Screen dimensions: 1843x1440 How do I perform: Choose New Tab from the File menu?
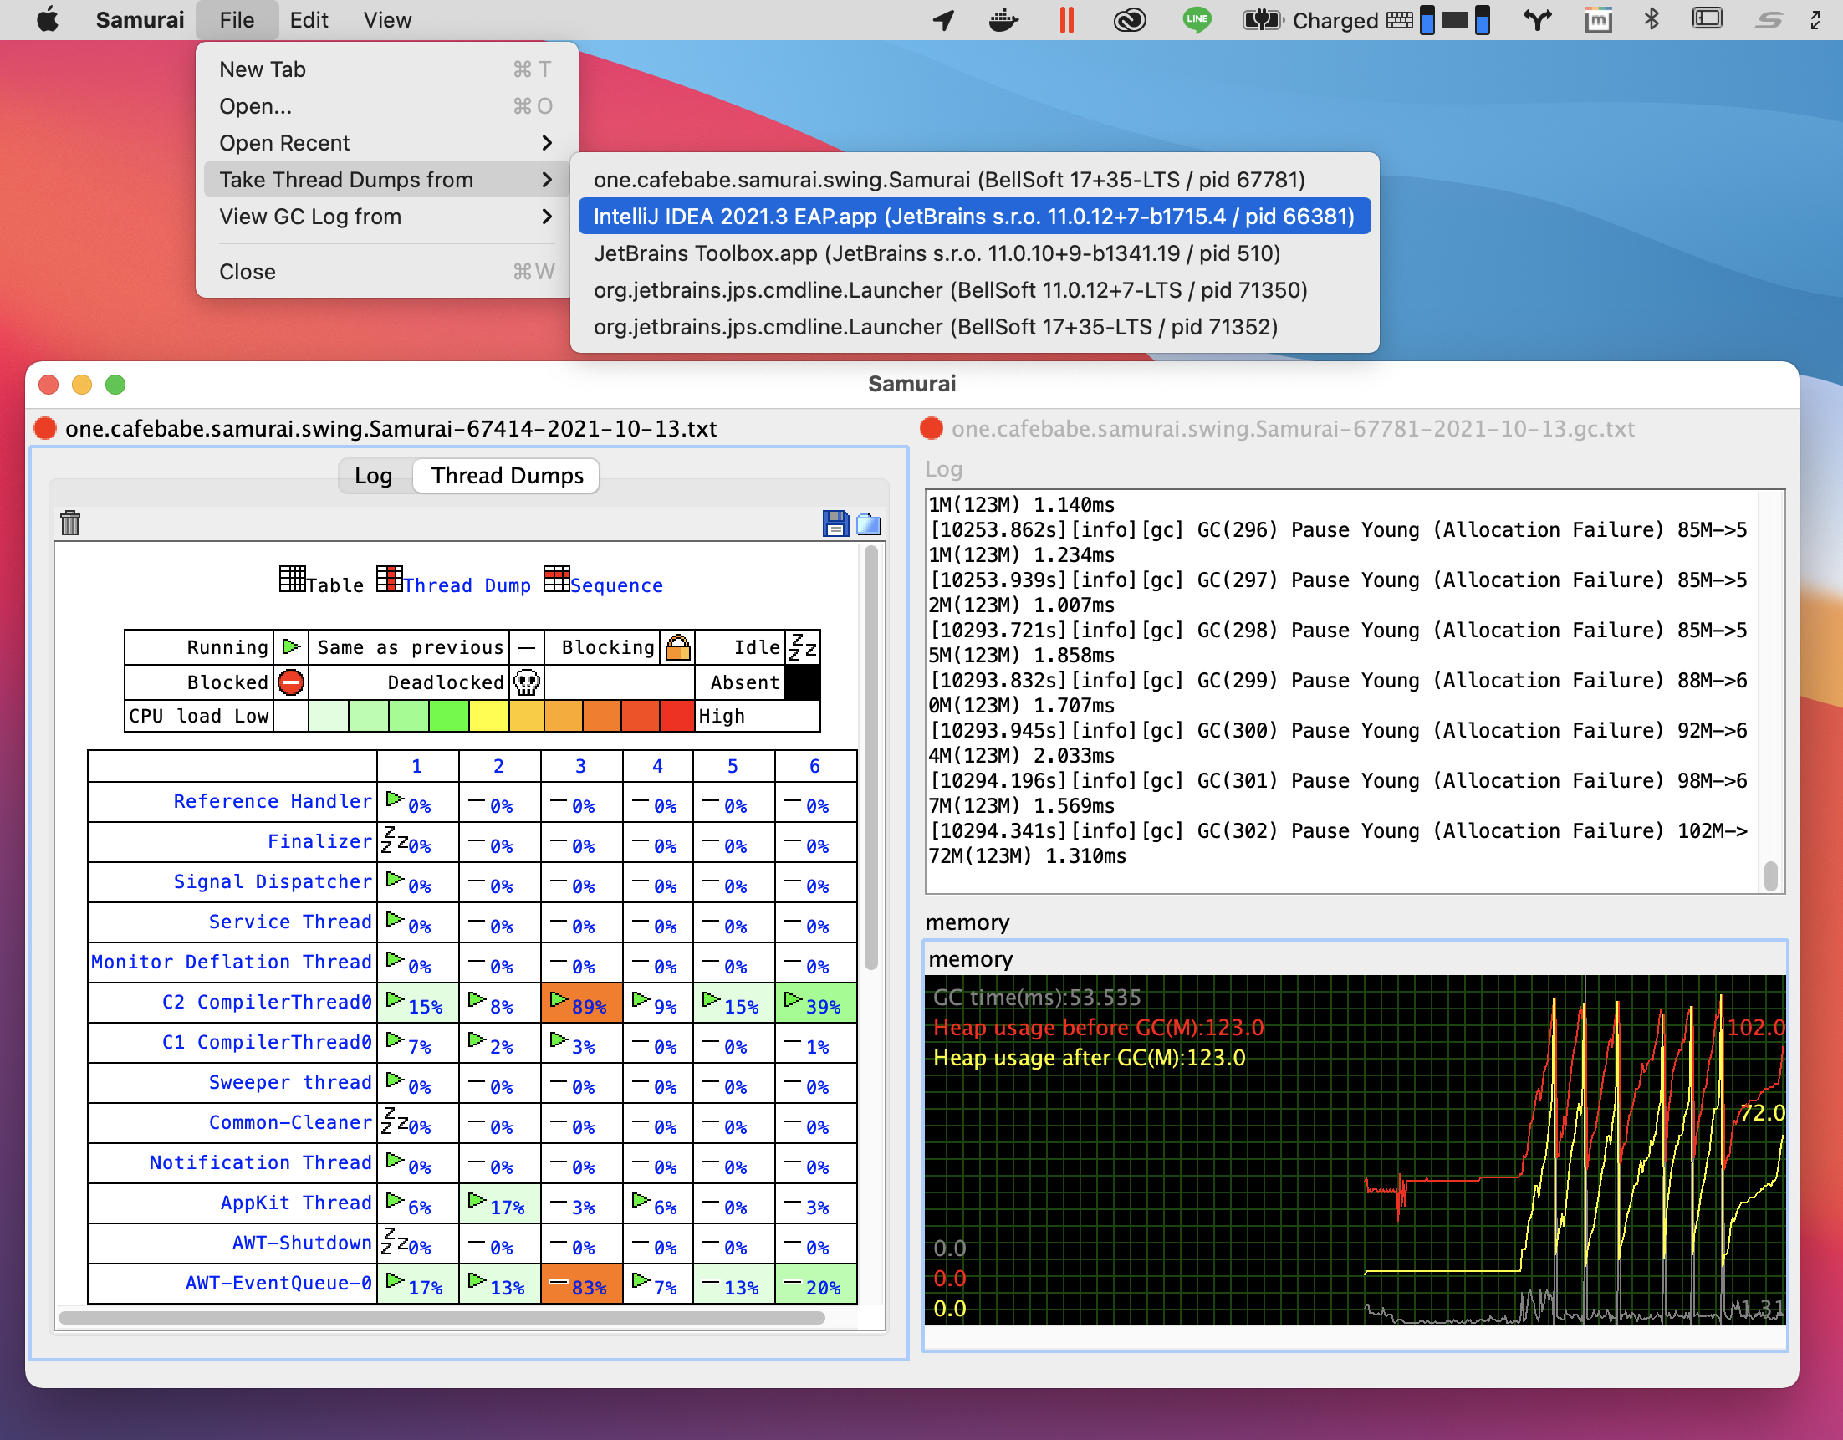[387, 69]
